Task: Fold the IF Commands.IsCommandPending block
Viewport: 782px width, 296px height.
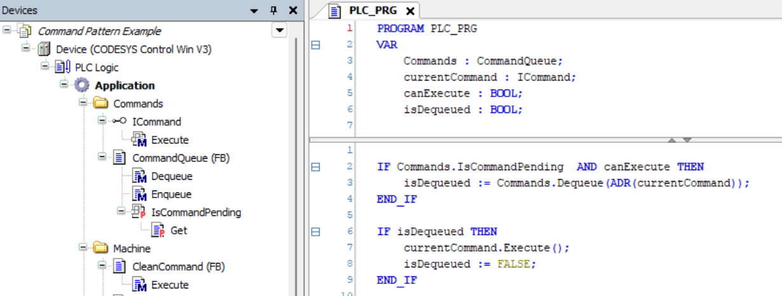Action: coord(316,167)
